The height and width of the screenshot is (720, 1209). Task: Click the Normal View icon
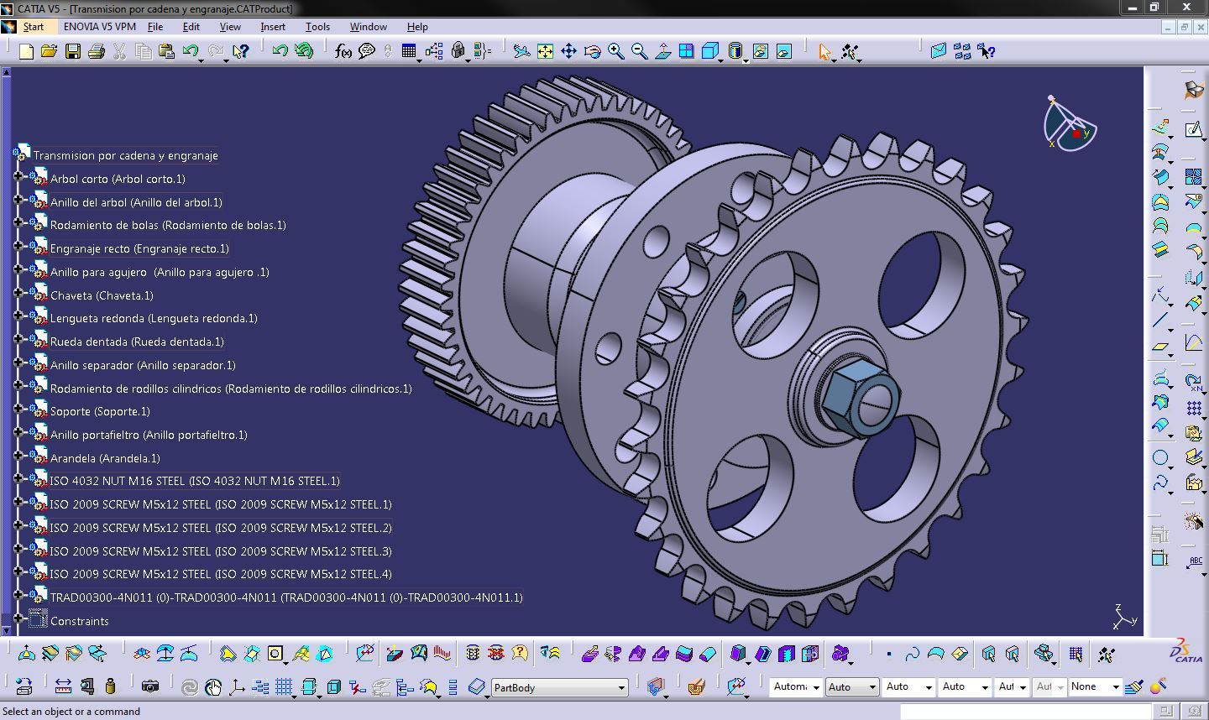click(x=662, y=52)
